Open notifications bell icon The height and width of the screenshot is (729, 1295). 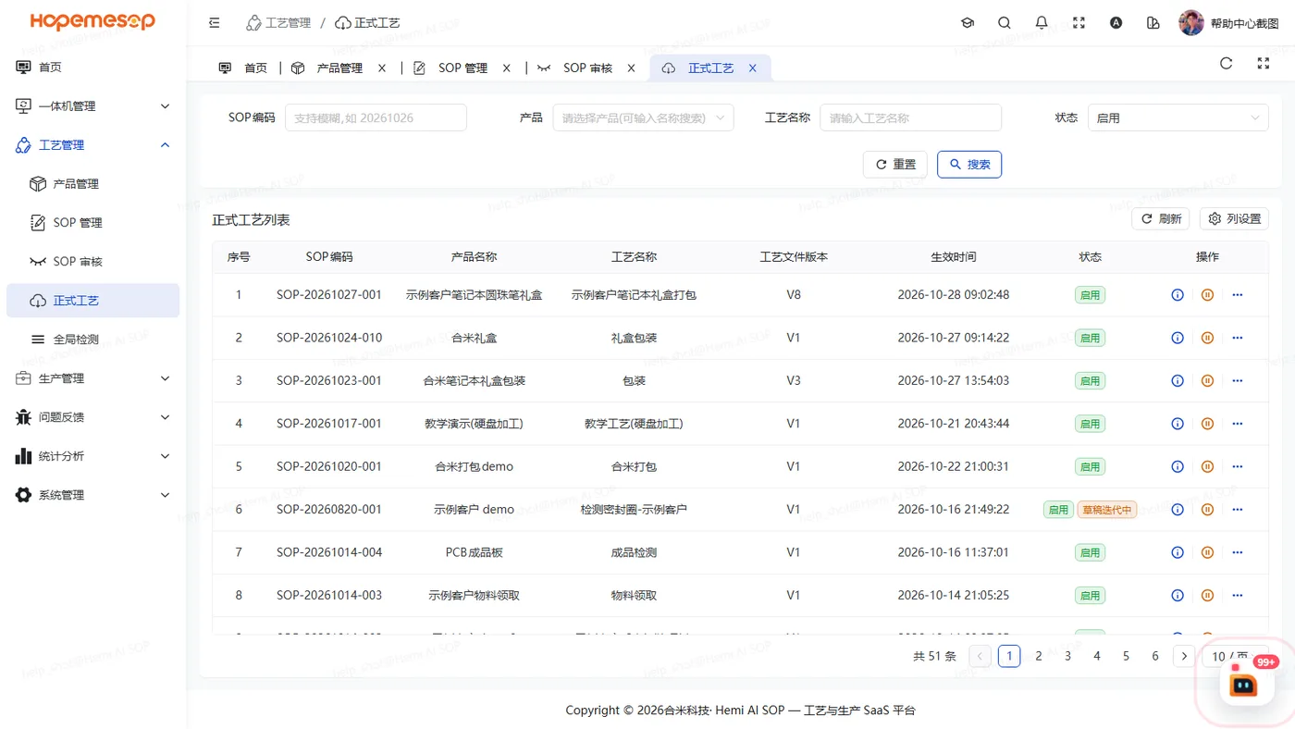(1042, 23)
